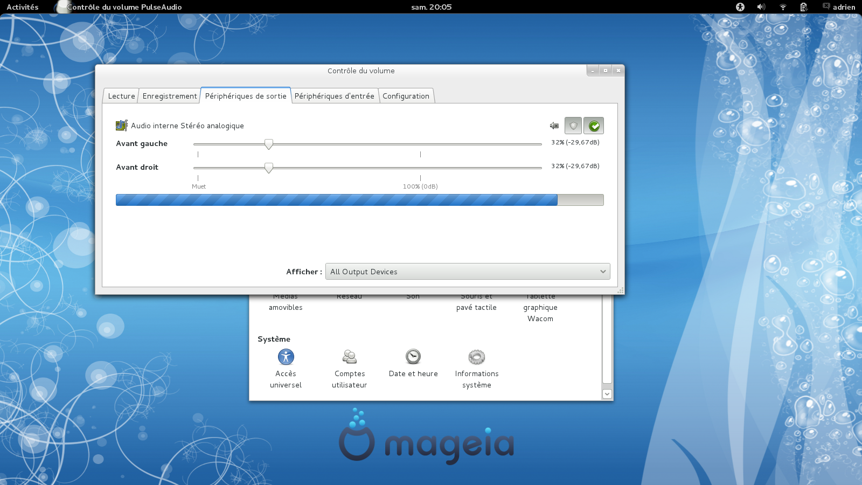This screenshot has height=485, width=862.
Task: Click the sound card icon beside Audio interne
Action: click(122, 126)
